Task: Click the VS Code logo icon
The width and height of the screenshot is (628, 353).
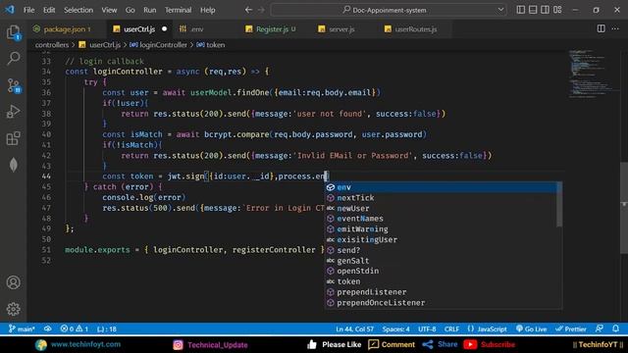Action: (9, 10)
